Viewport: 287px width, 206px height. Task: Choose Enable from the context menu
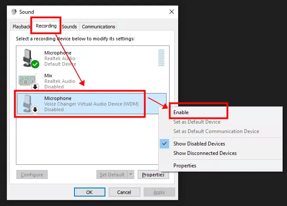pyautogui.click(x=181, y=112)
